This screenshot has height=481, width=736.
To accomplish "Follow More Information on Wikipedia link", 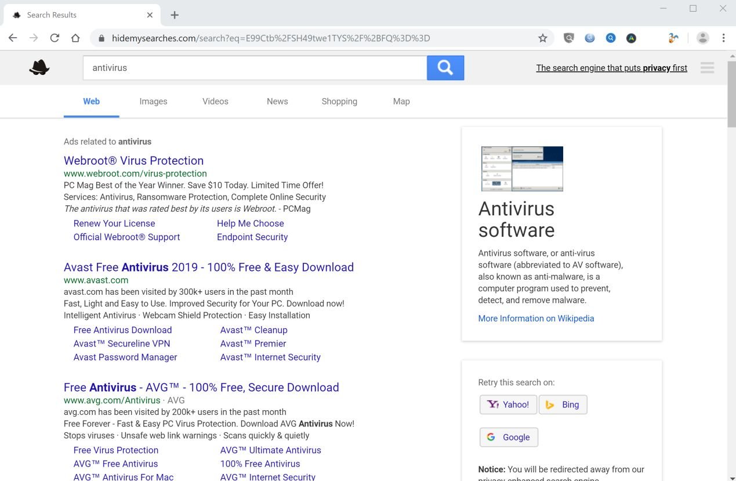I will point(536,319).
